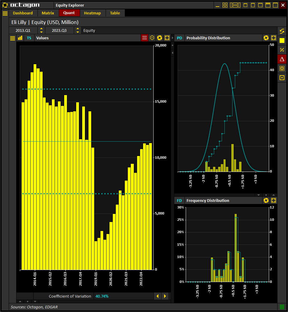Click the quad-grid icon in right sidebar

282,68
